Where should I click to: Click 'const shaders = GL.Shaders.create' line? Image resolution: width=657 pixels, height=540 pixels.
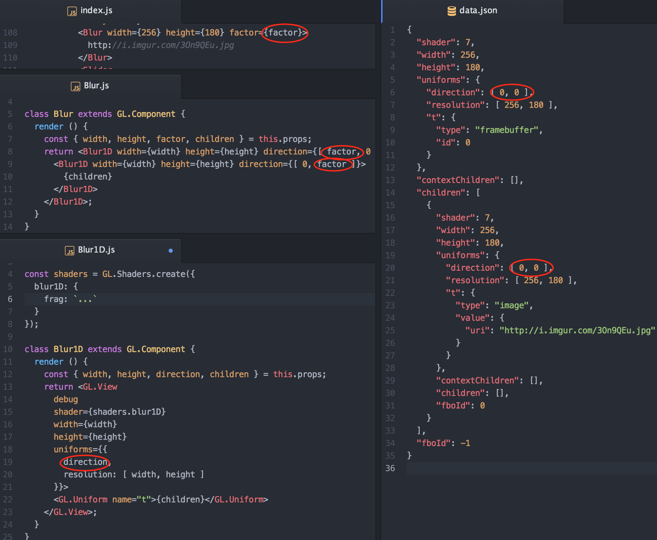(110, 274)
